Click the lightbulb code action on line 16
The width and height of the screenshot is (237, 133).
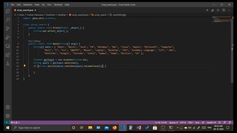tap(25, 66)
